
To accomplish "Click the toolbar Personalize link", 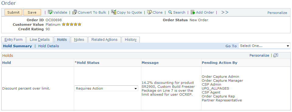I will pos(277,13).
